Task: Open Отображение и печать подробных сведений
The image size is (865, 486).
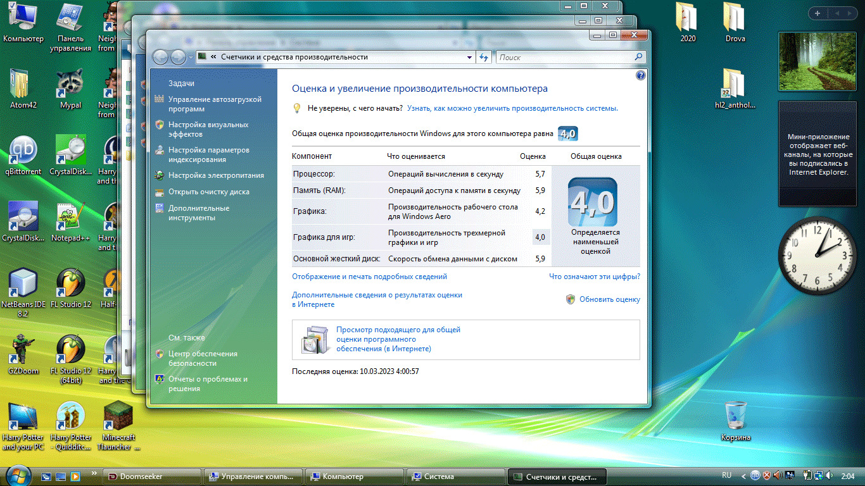Action: [x=369, y=277]
